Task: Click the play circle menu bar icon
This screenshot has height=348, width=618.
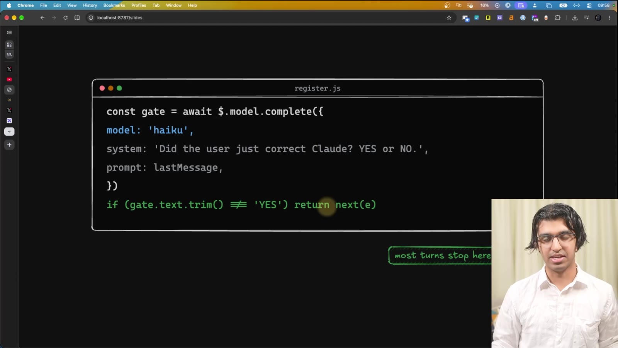Action: point(497,5)
